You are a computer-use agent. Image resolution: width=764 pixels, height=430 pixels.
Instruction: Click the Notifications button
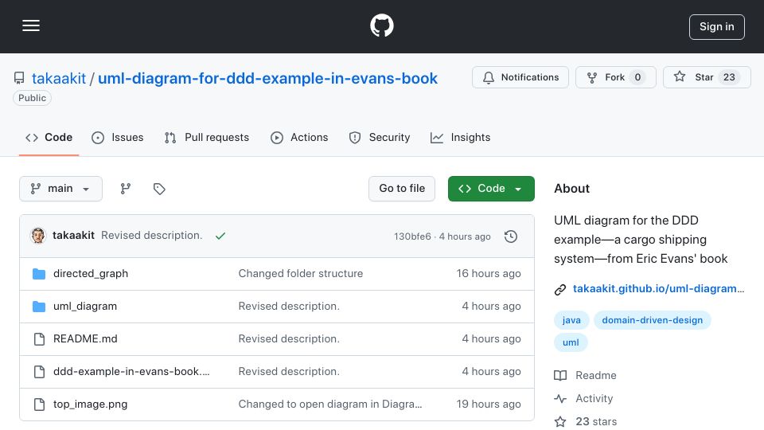tap(520, 77)
